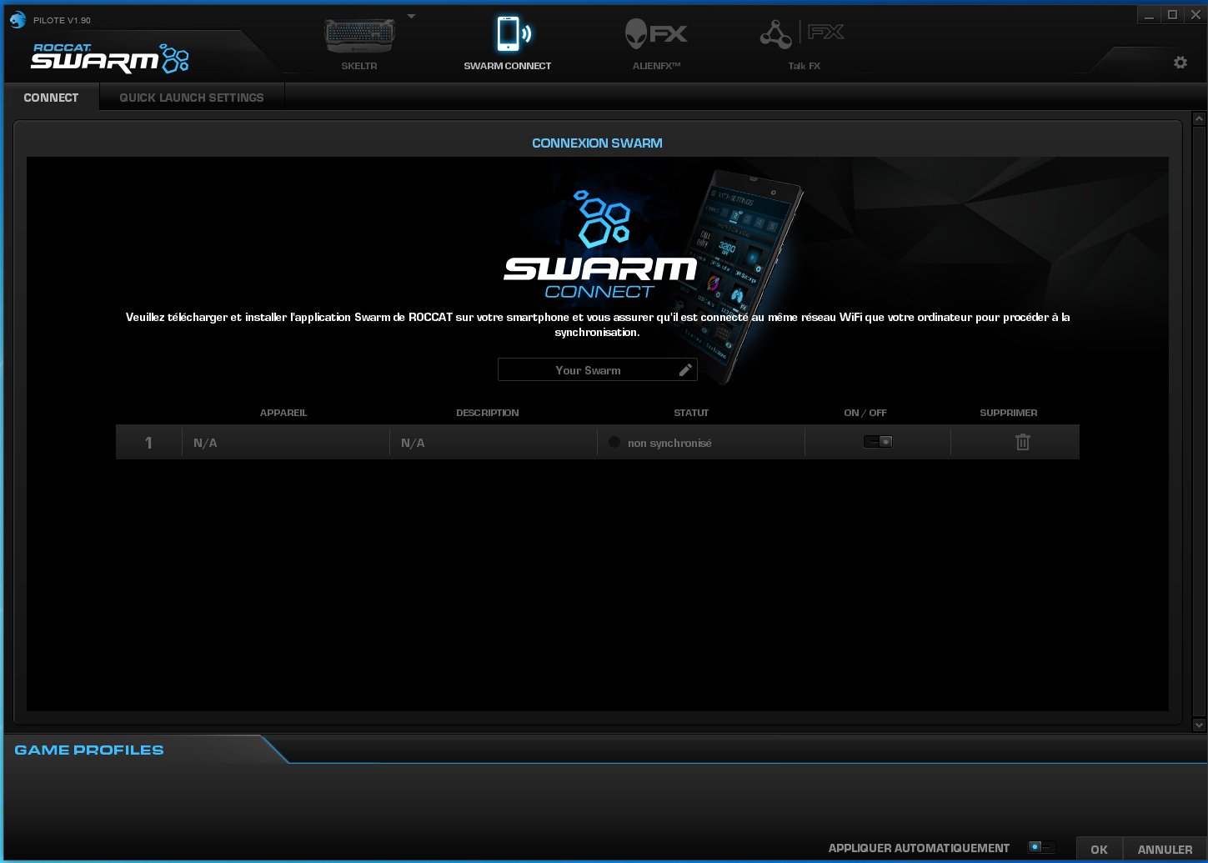Select the CONNECT tab
This screenshot has height=863, width=1208.
pos(51,97)
